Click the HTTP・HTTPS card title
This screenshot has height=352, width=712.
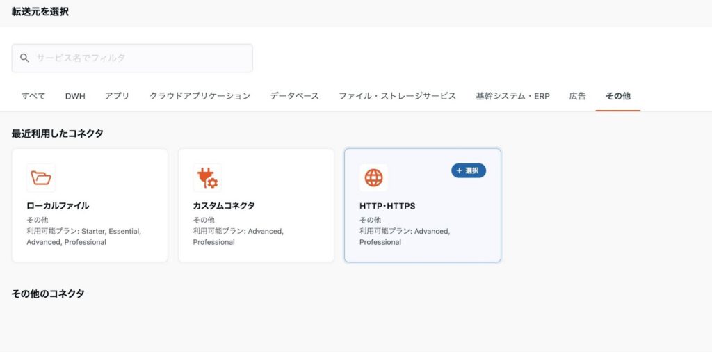point(387,206)
